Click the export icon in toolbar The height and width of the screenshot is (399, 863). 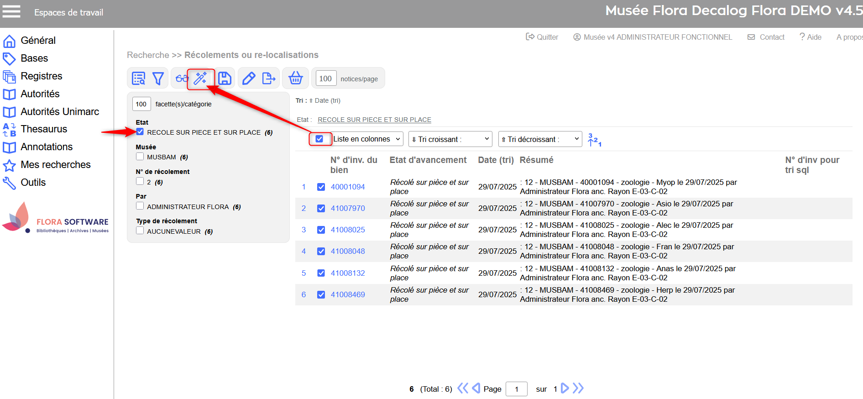(269, 79)
